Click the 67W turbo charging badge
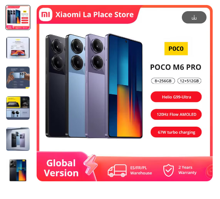Screen dimensions: 220x199 (x=176, y=132)
